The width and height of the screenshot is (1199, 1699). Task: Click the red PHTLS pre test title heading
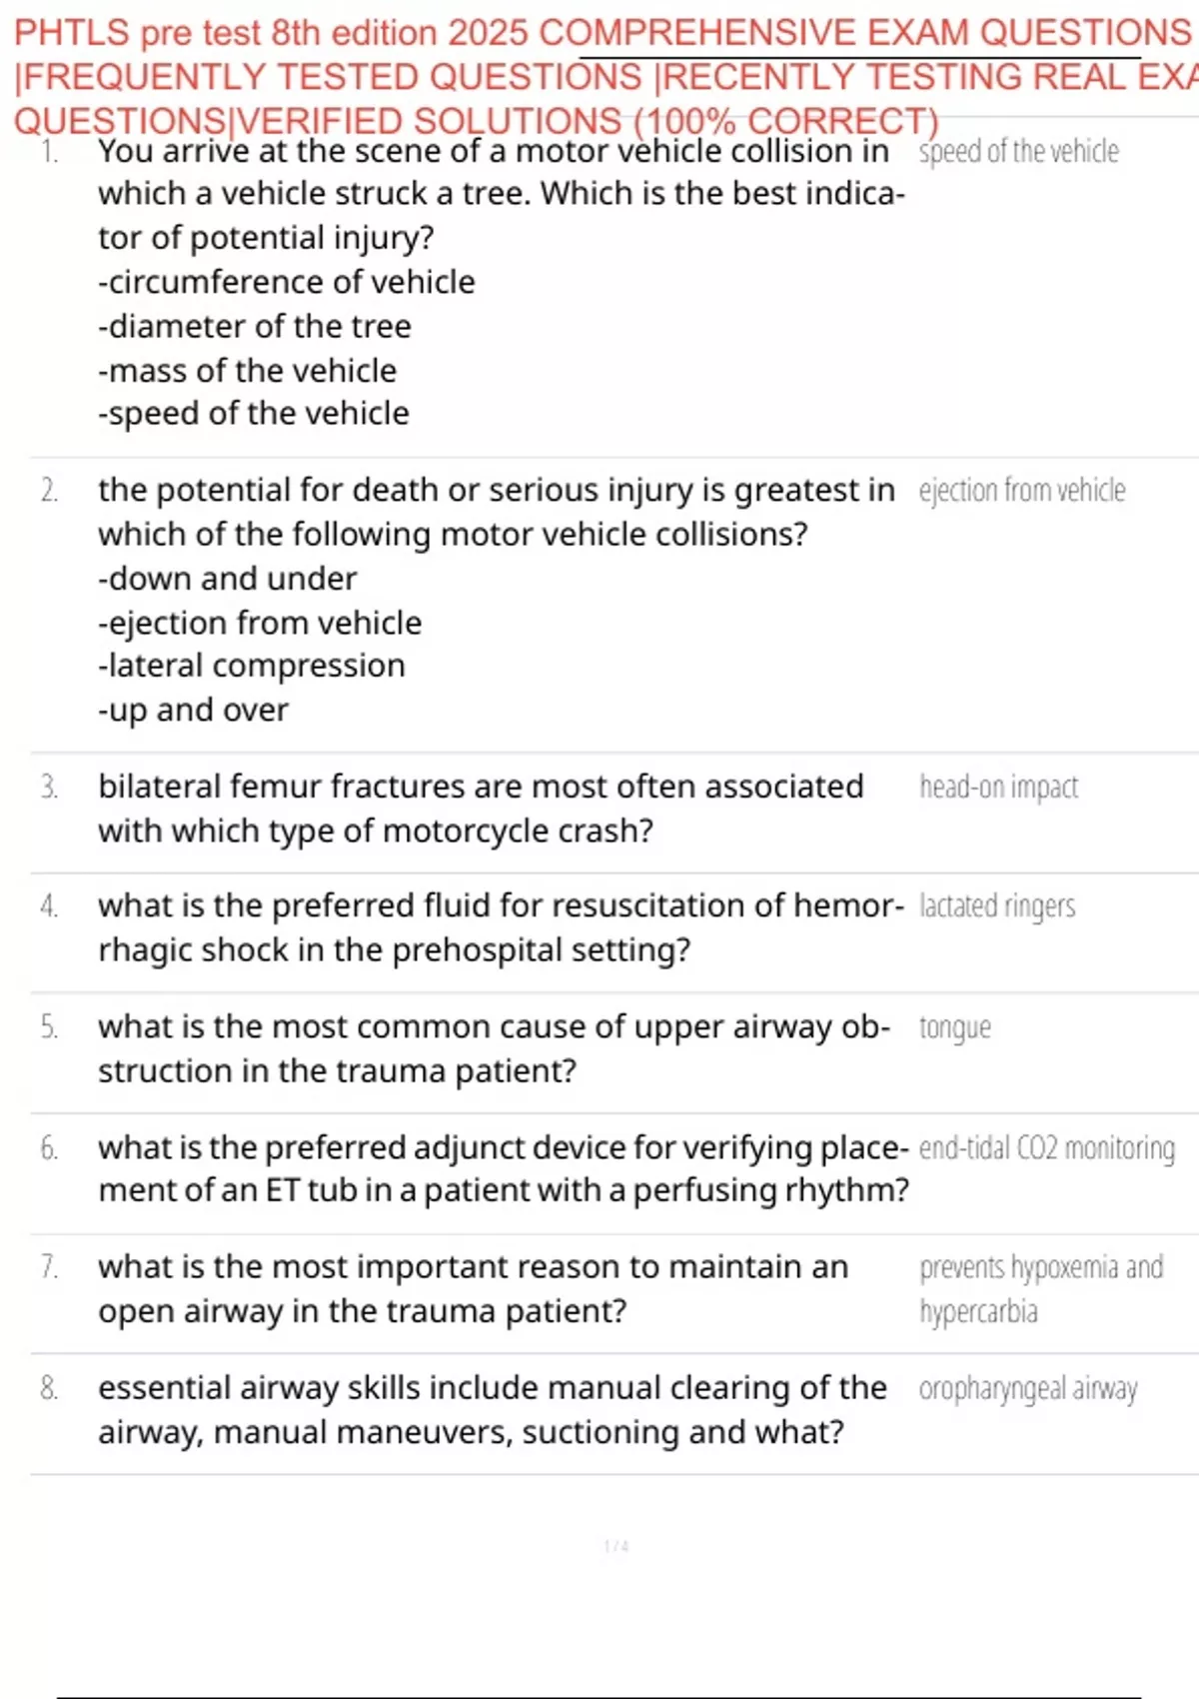point(599,76)
